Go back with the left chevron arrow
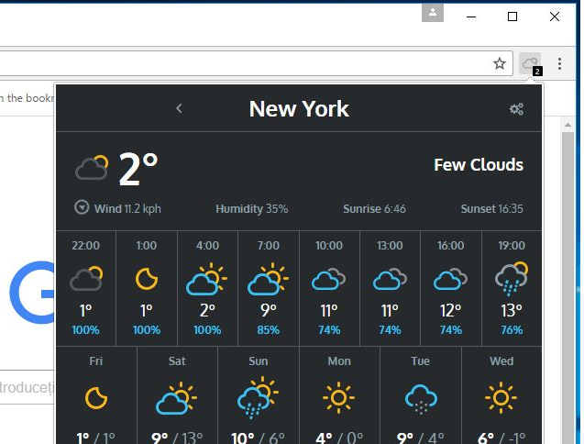This screenshot has height=444, width=584. (x=179, y=108)
